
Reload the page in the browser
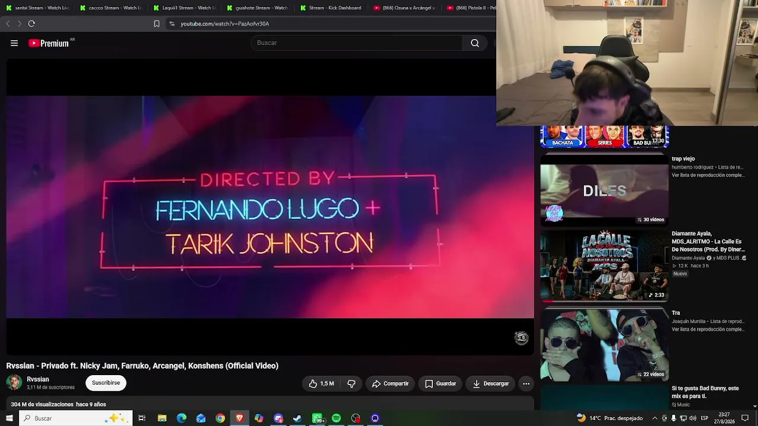[x=31, y=24]
